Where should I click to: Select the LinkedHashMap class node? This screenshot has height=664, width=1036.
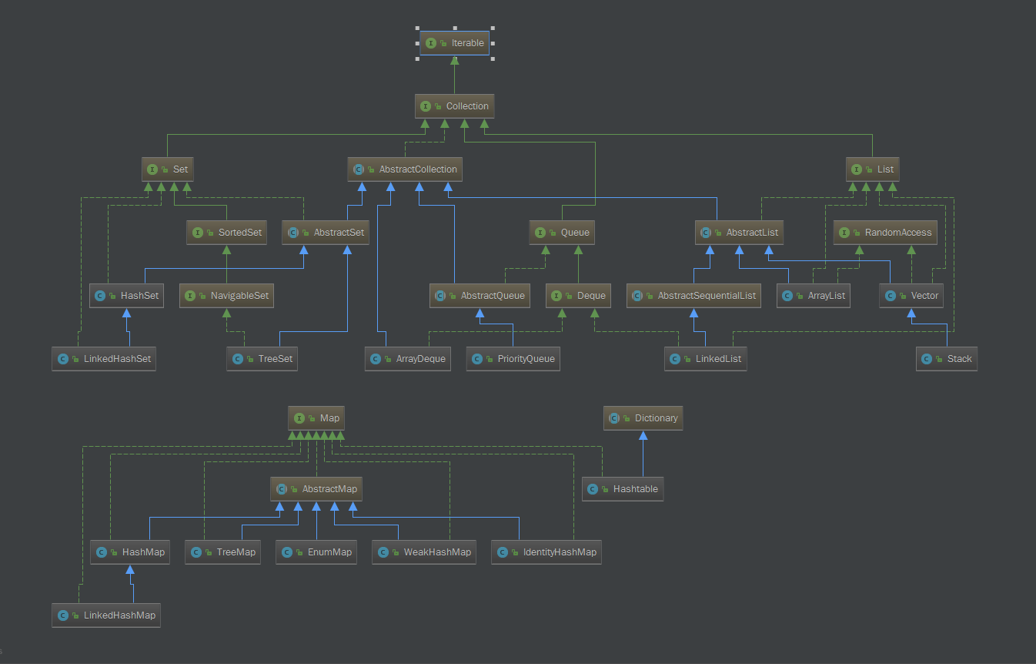point(106,615)
